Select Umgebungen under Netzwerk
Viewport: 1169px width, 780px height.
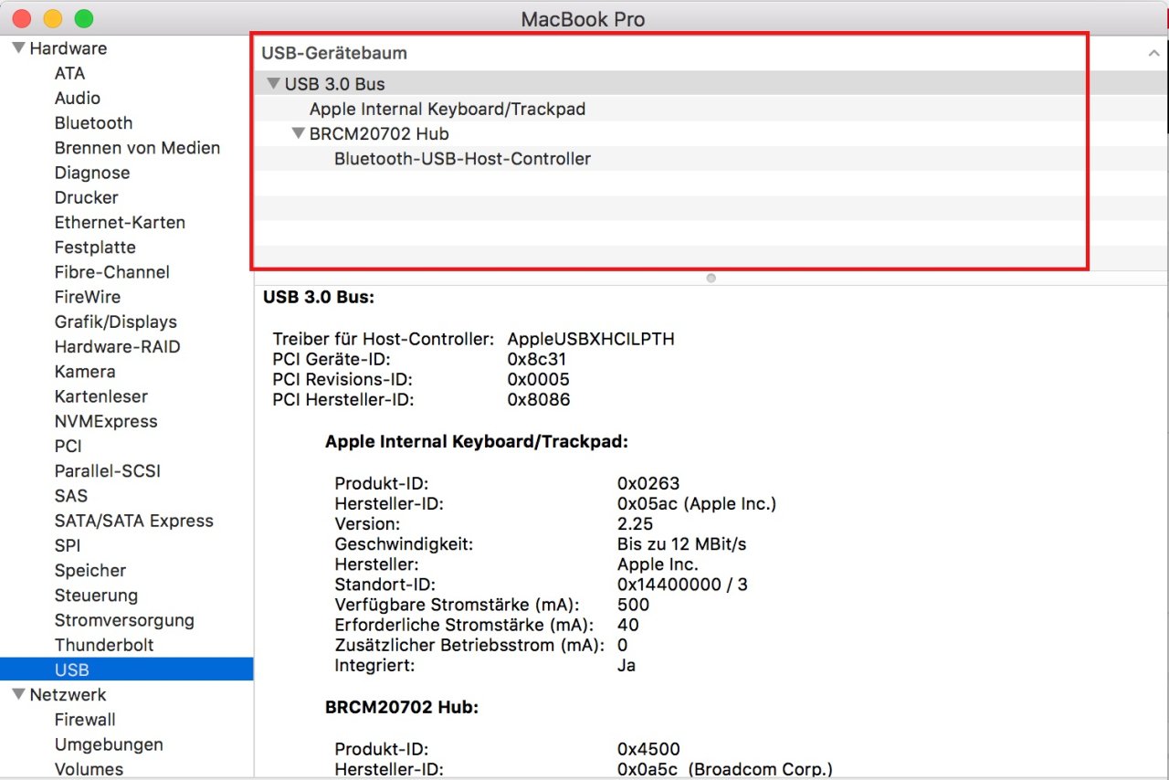[x=109, y=744]
